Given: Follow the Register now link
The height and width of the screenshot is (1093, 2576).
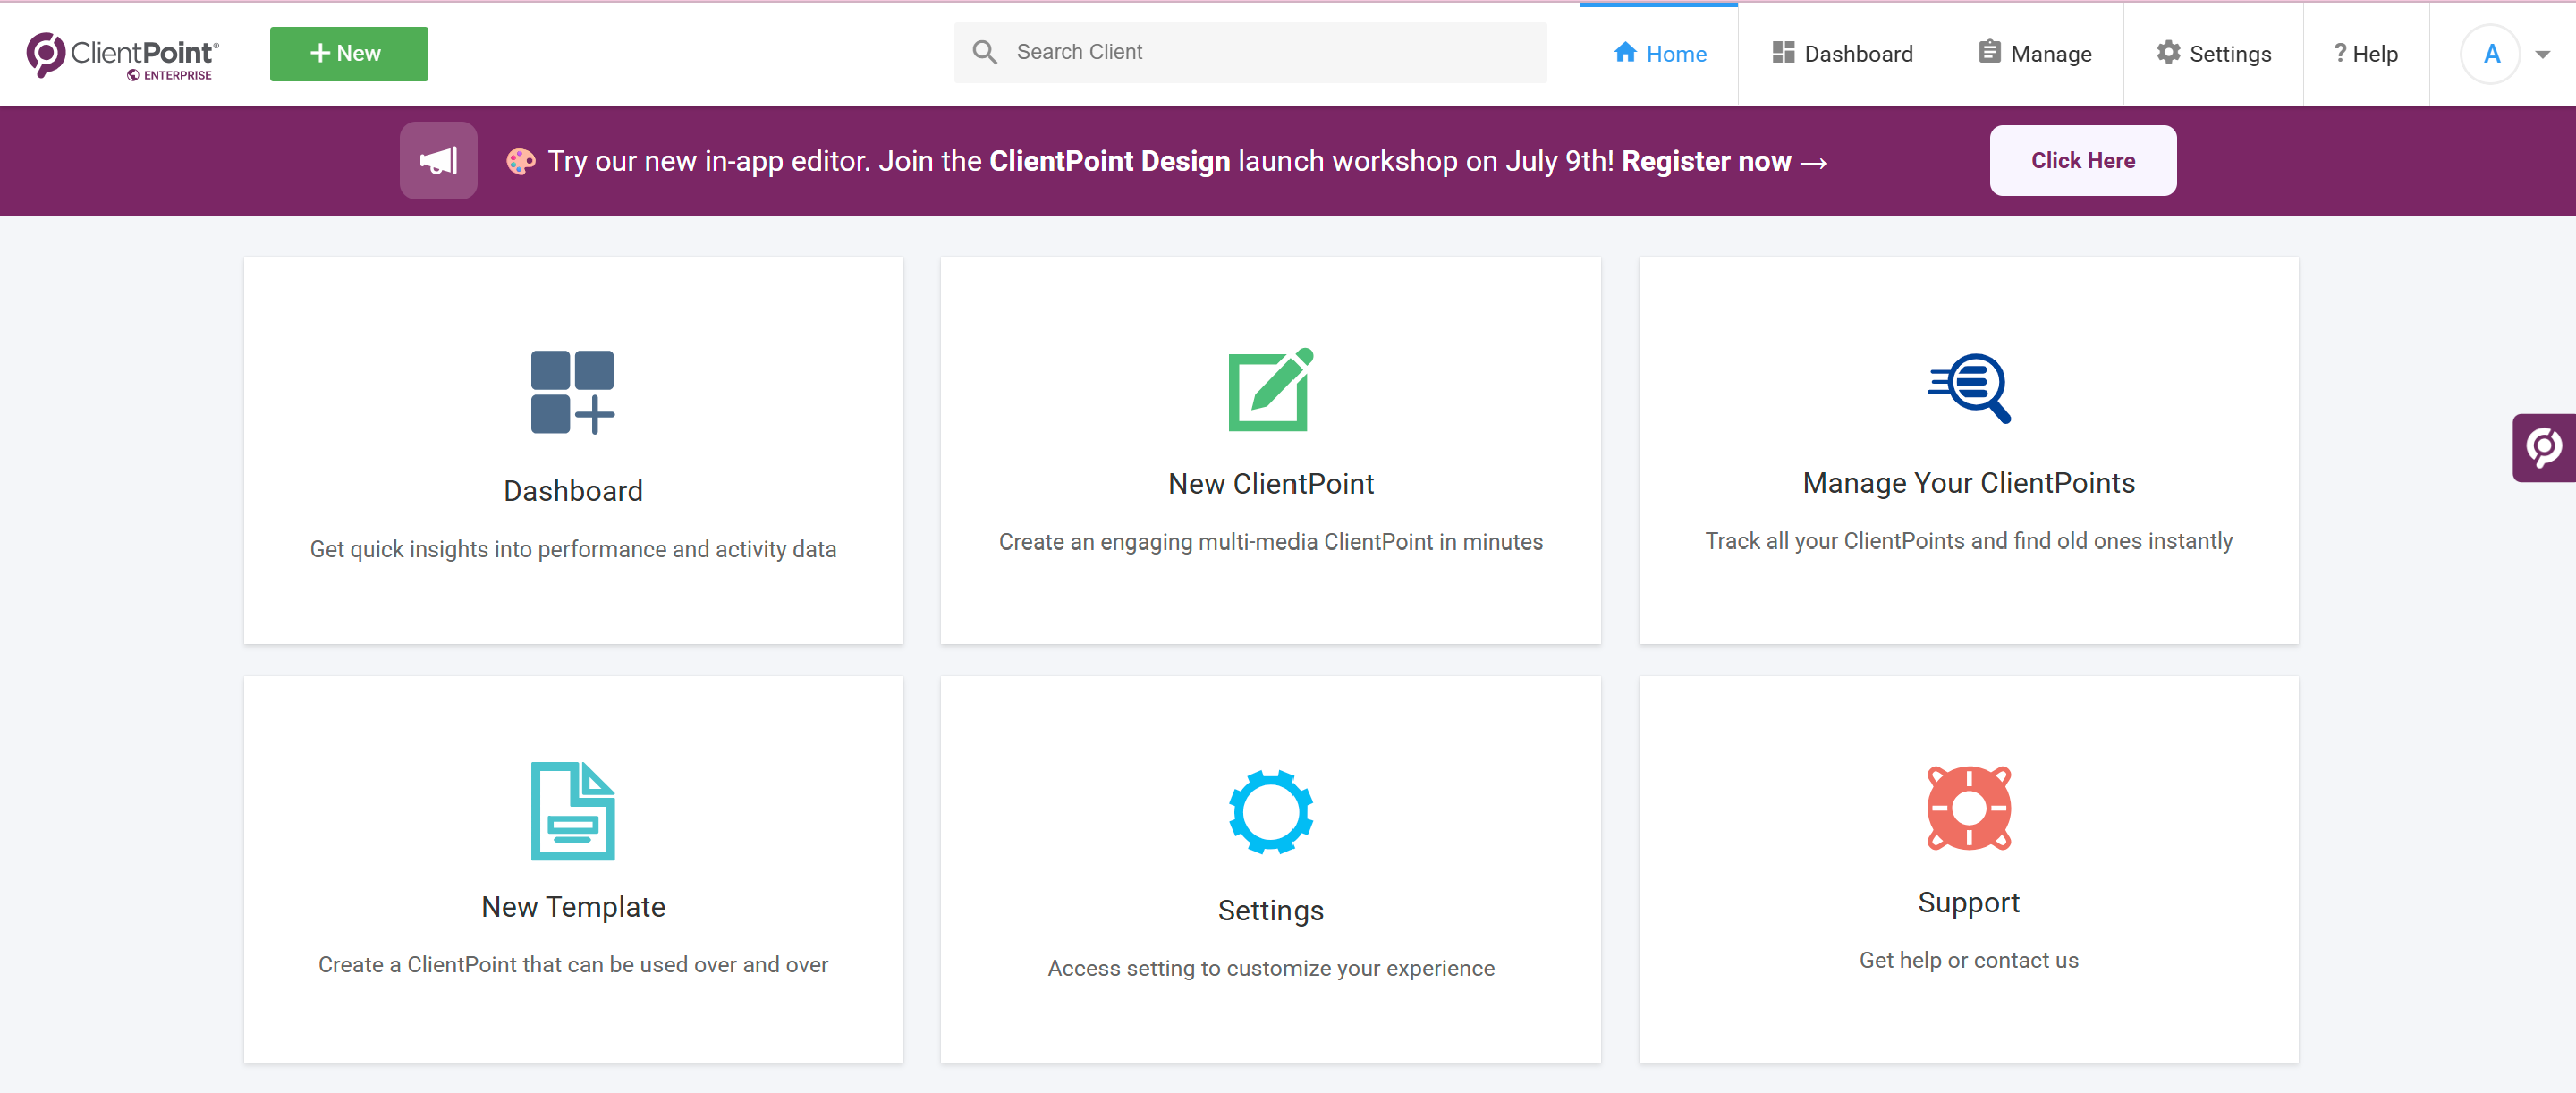Looking at the screenshot, I should coord(1706,160).
